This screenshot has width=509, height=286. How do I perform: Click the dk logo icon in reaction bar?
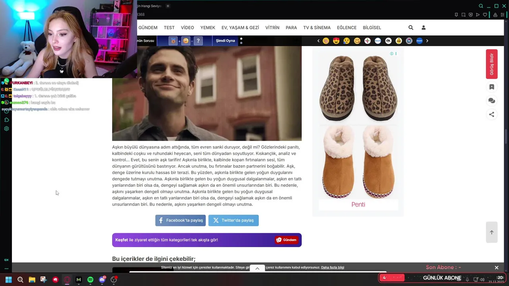(x=388, y=41)
